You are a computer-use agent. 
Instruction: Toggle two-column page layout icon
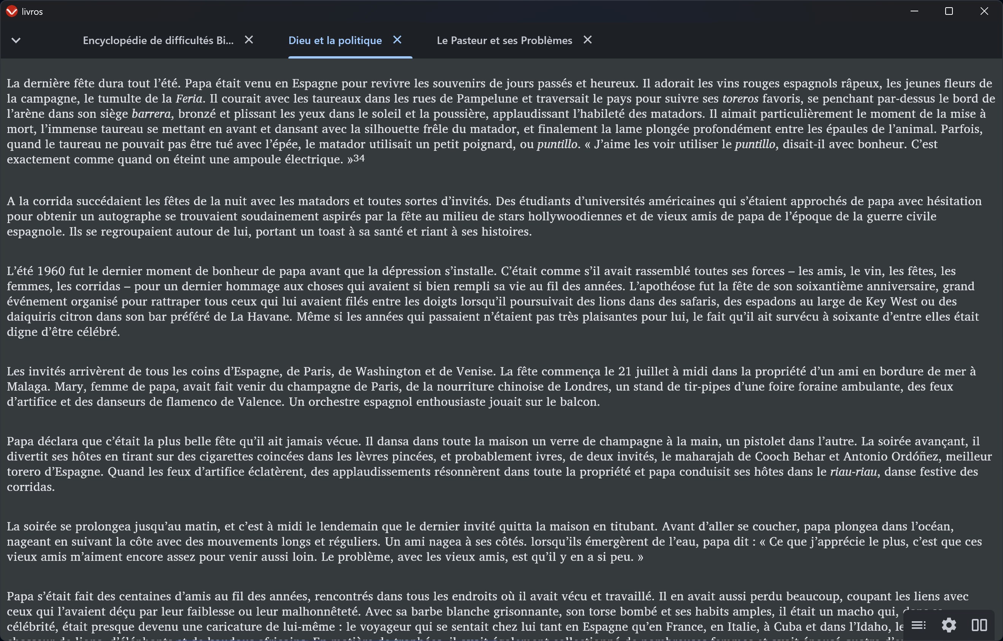pos(979,625)
